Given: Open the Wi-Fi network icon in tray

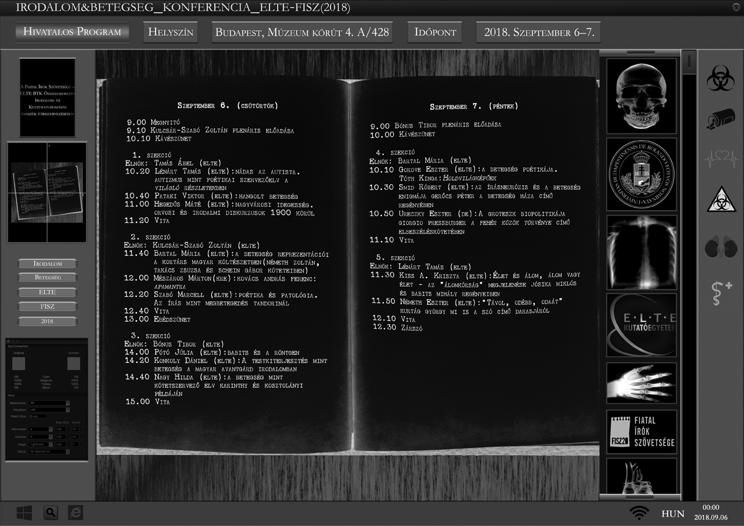Looking at the screenshot, I should 639,513.
